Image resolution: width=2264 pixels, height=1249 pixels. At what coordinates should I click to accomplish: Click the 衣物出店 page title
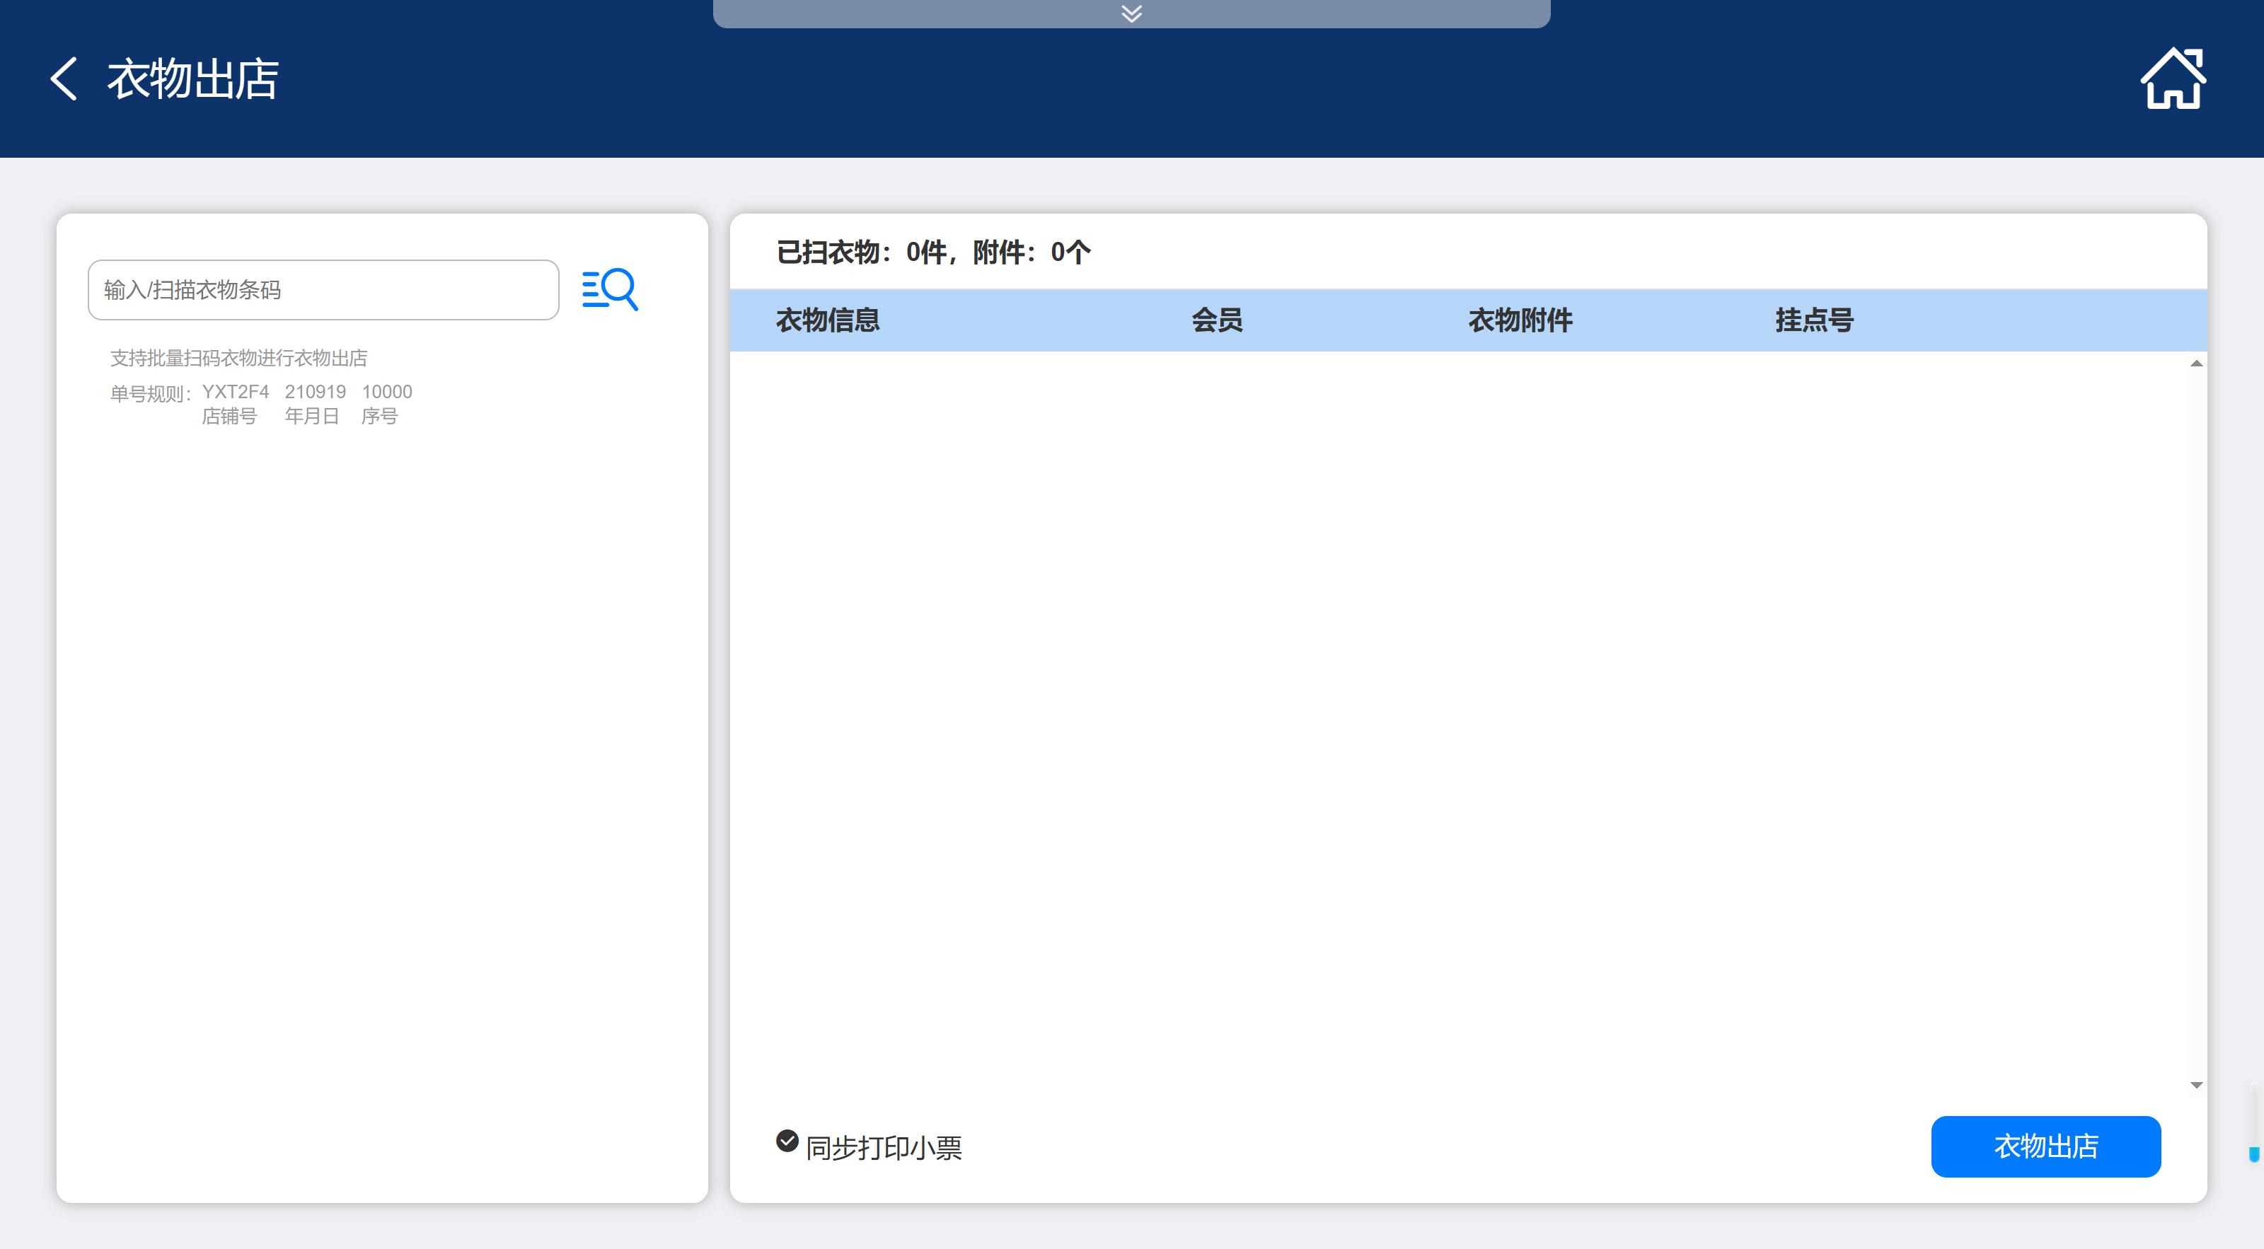pyautogui.click(x=192, y=79)
